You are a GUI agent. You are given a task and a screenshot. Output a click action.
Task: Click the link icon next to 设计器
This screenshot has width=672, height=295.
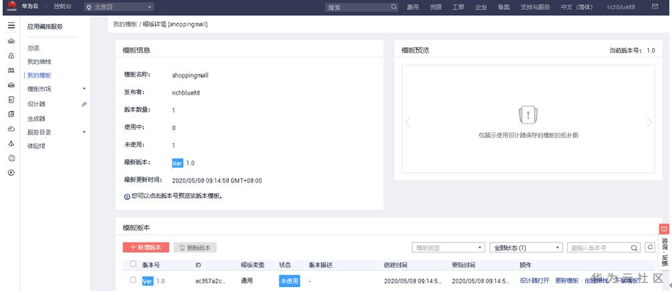pyautogui.click(x=85, y=104)
